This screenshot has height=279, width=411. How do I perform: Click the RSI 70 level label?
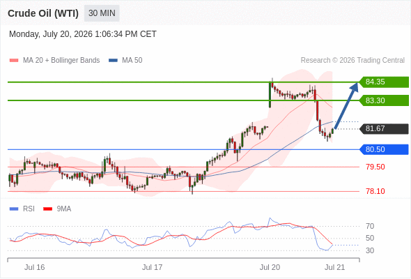coord(370,226)
